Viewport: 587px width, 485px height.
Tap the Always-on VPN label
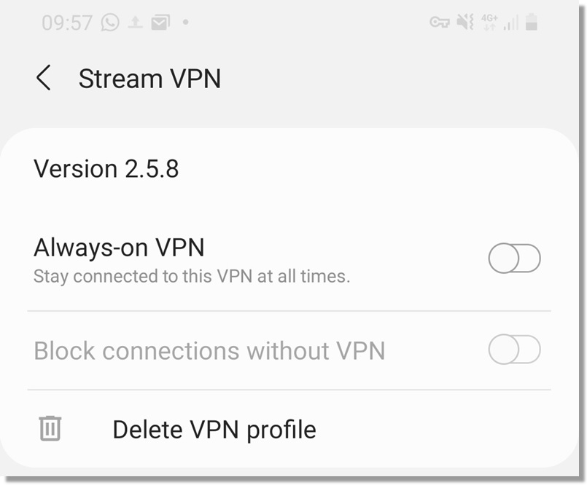point(119,248)
